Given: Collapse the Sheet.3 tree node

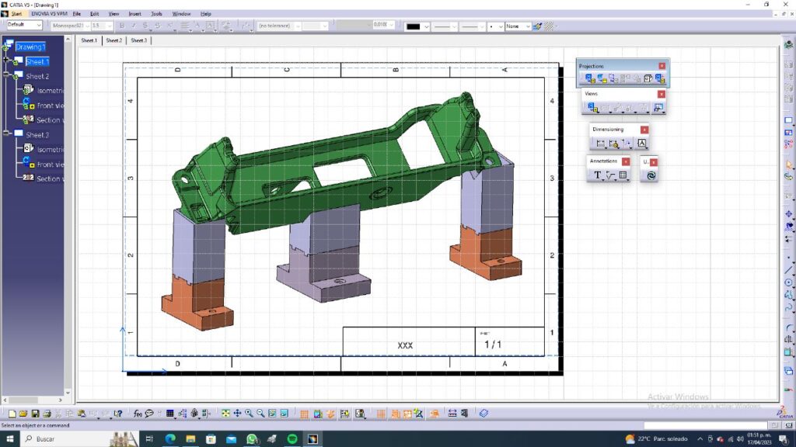Looking at the screenshot, I should (6, 133).
